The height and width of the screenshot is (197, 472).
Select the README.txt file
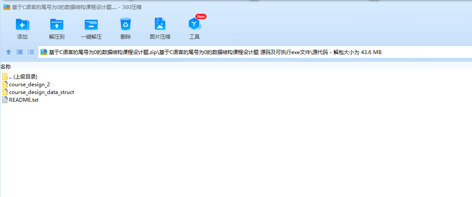tap(20, 100)
